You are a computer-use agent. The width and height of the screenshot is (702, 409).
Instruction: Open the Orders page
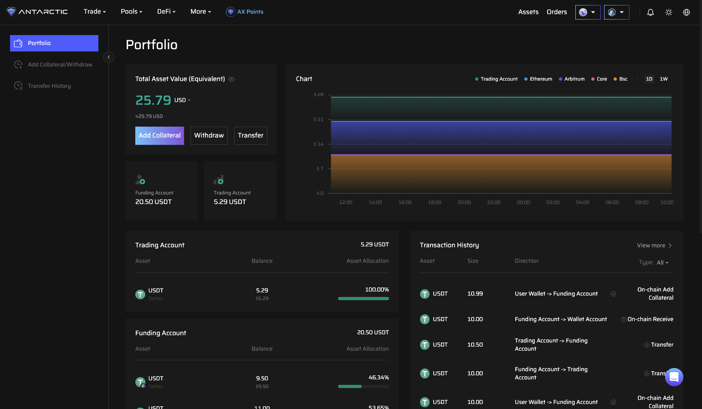pos(557,12)
